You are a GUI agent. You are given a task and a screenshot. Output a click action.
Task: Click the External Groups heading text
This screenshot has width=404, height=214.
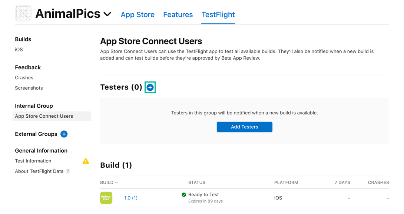pyautogui.click(x=36, y=134)
